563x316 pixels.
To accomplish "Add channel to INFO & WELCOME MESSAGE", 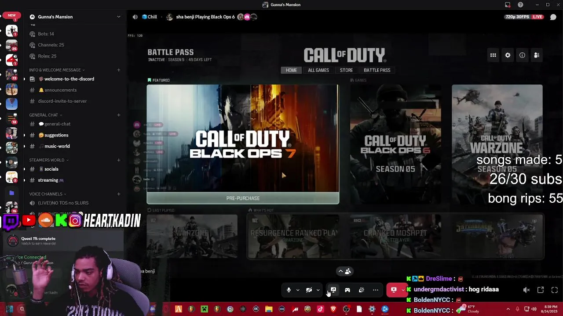I will click(119, 70).
